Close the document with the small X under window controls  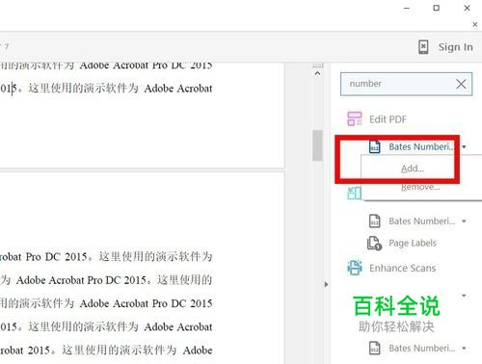point(475,24)
